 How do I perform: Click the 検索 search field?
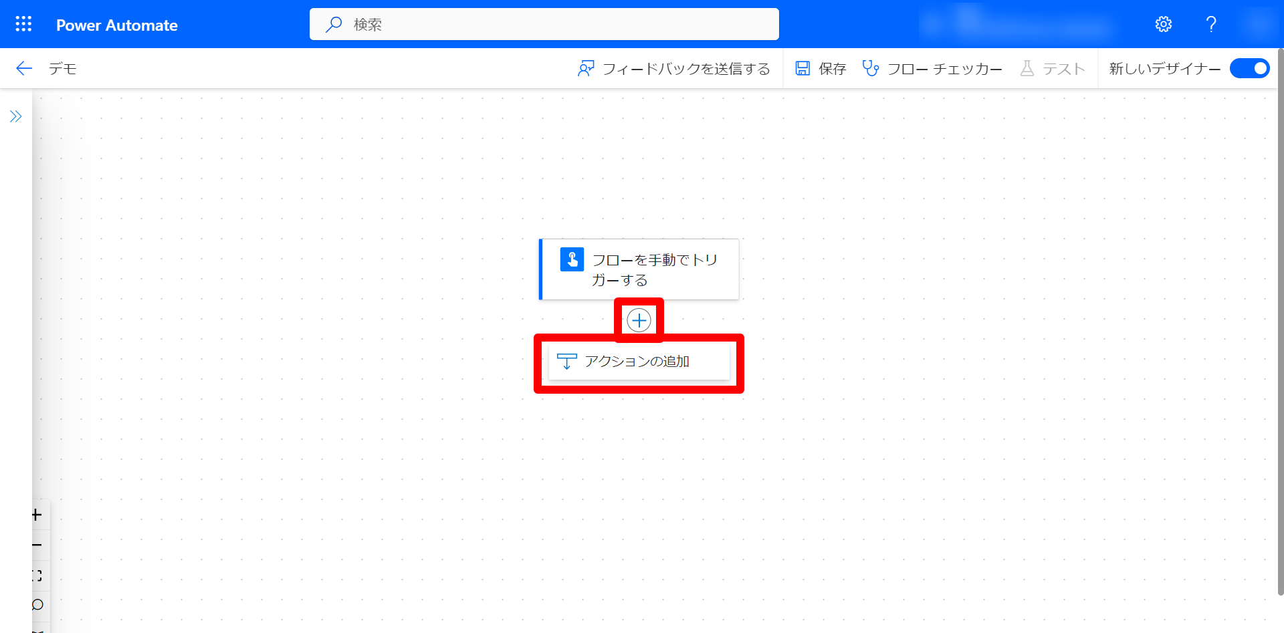pos(544,24)
